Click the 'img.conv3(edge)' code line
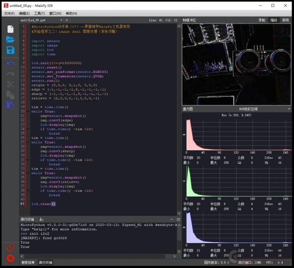The width and height of the screenshot is (294, 268). 56,120
